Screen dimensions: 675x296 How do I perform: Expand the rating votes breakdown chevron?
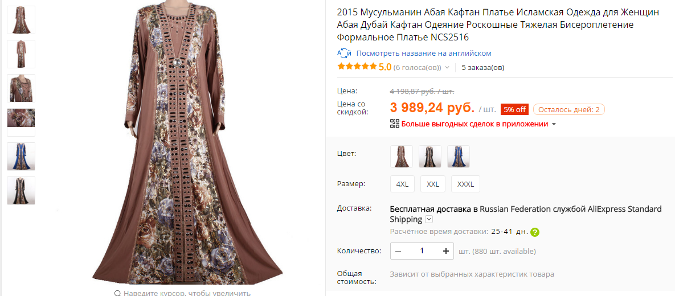click(x=447, y=68)
